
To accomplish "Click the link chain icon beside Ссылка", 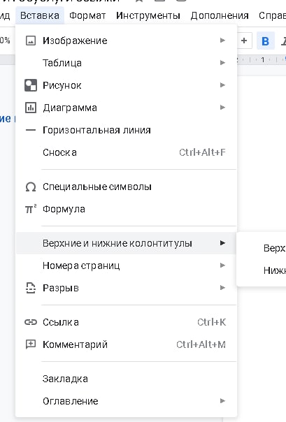I will coord(31,322).
